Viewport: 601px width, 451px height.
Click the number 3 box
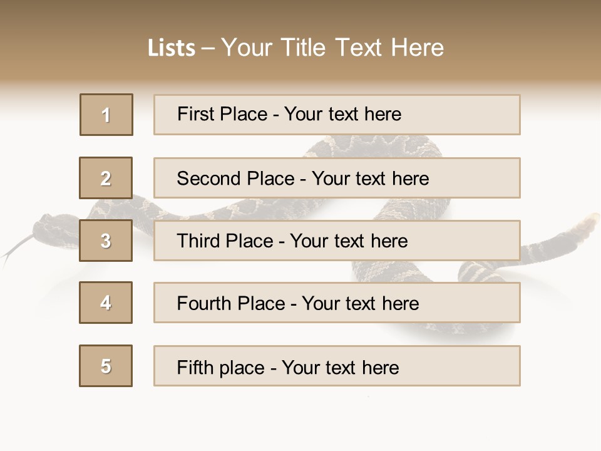[x=106, y=241]
